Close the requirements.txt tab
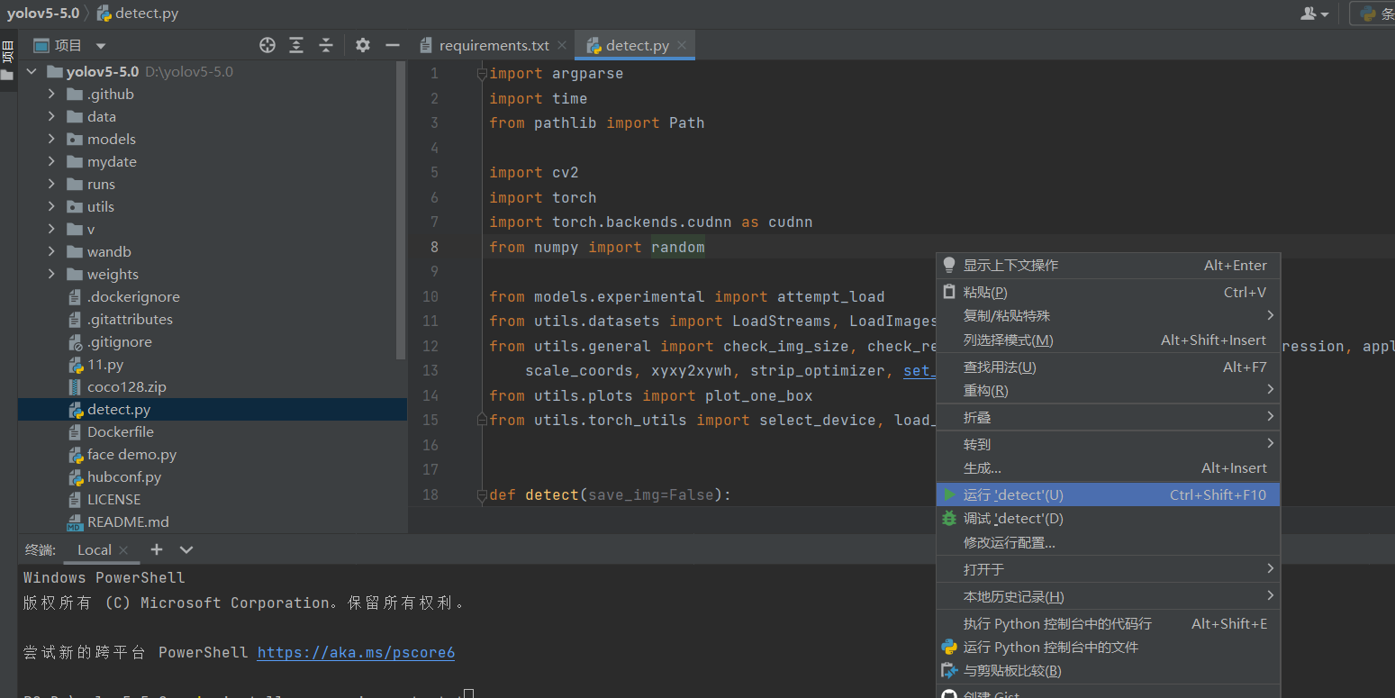1395x698 pixels. 562,45
